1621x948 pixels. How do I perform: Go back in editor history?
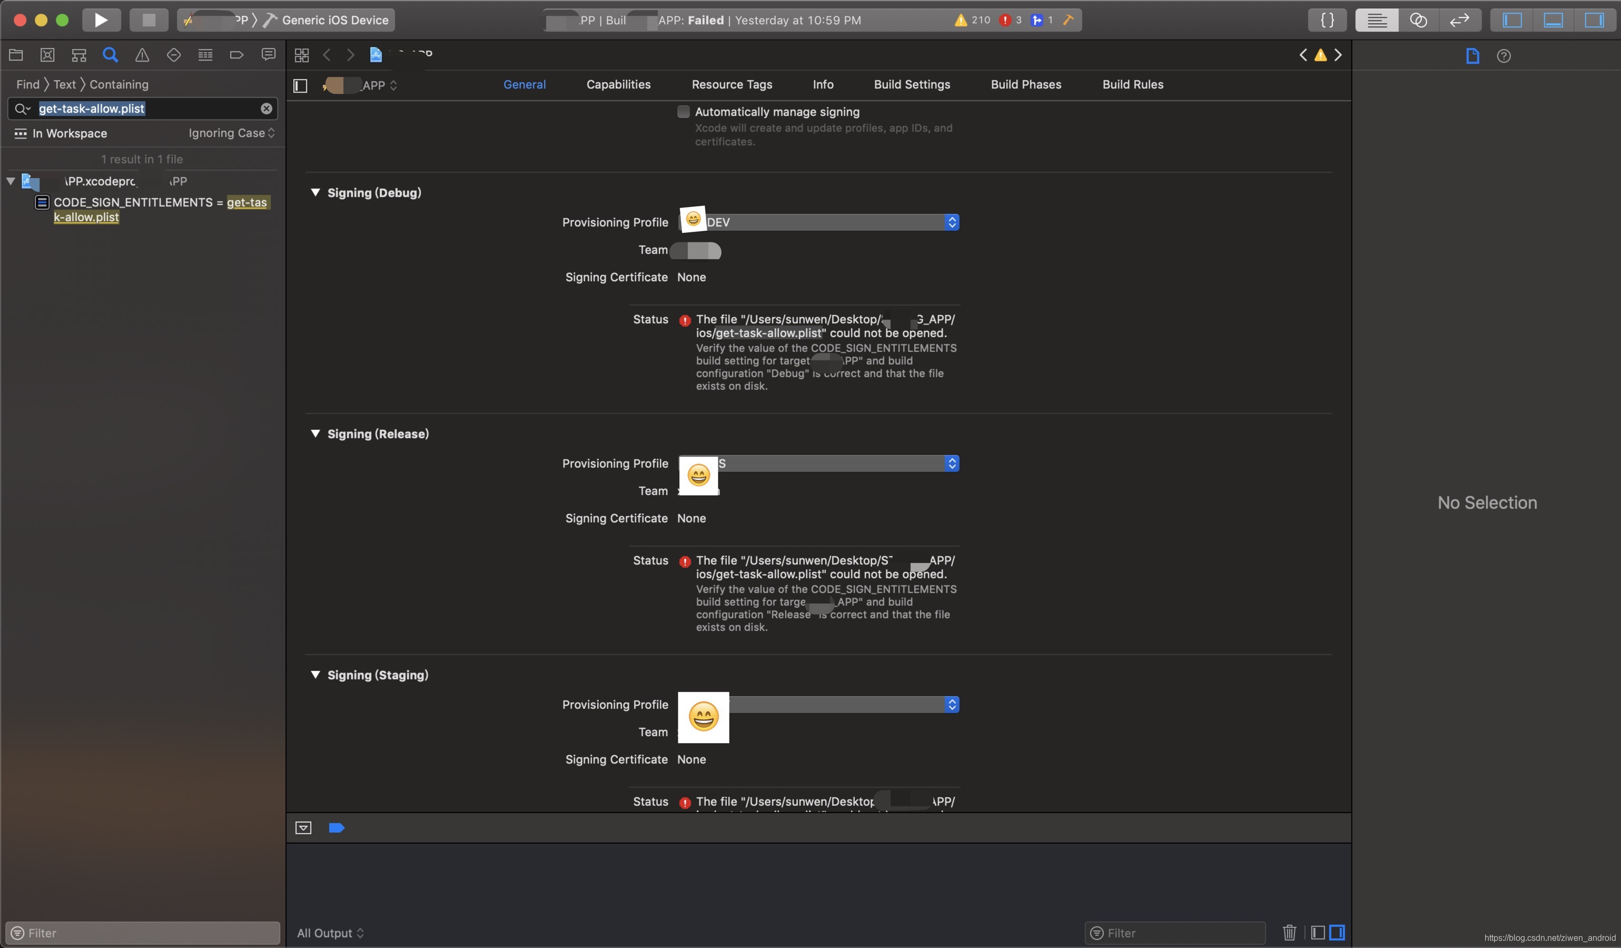(x=327, y=55)
